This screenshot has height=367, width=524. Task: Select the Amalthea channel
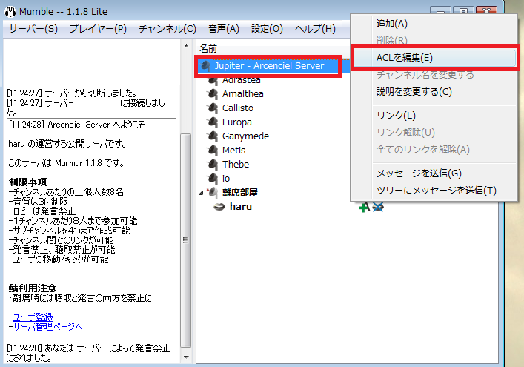click(243, 94)
